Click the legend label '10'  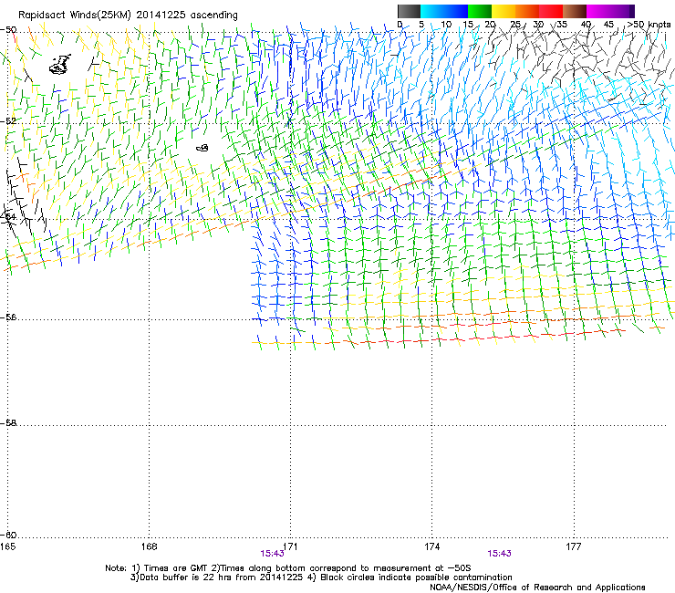click(446, 25)
